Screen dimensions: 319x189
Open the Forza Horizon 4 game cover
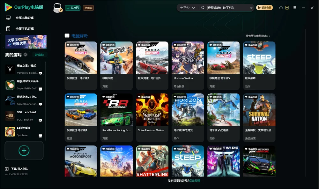[x=81, y=110]
